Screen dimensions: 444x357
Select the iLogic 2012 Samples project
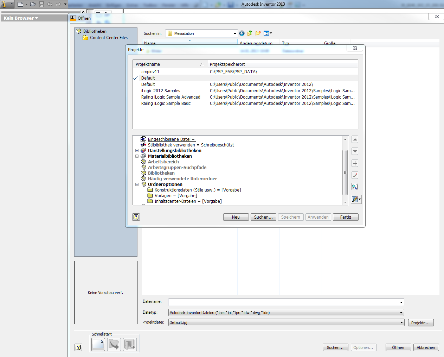point(161,91)
